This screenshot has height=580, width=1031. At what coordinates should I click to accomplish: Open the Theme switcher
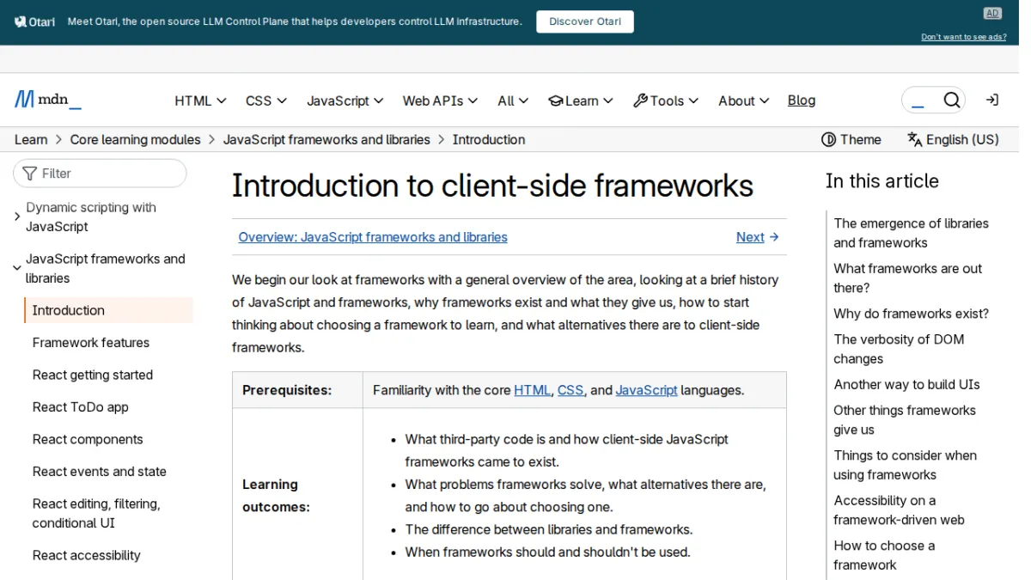(851, 139)
